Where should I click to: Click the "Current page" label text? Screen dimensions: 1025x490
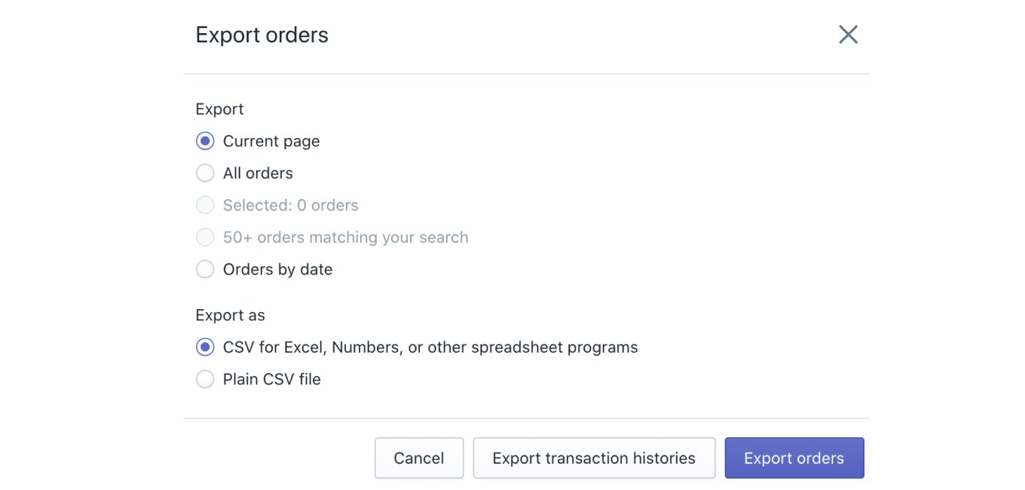click(x=271, y=141)
